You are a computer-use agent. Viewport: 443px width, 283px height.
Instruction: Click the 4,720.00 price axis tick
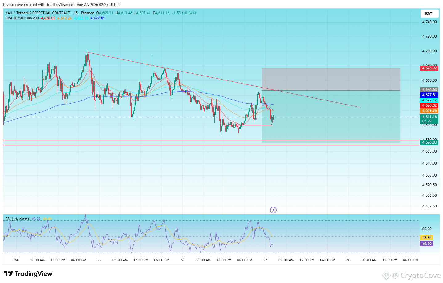tap(429, 36)
